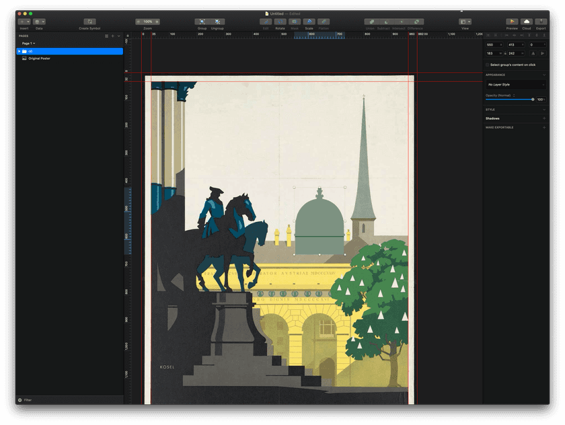Enable Select group's content on click

tap(487, 65)
